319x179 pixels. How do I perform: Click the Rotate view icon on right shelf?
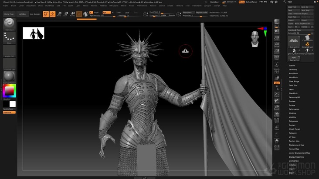[277, 114]
